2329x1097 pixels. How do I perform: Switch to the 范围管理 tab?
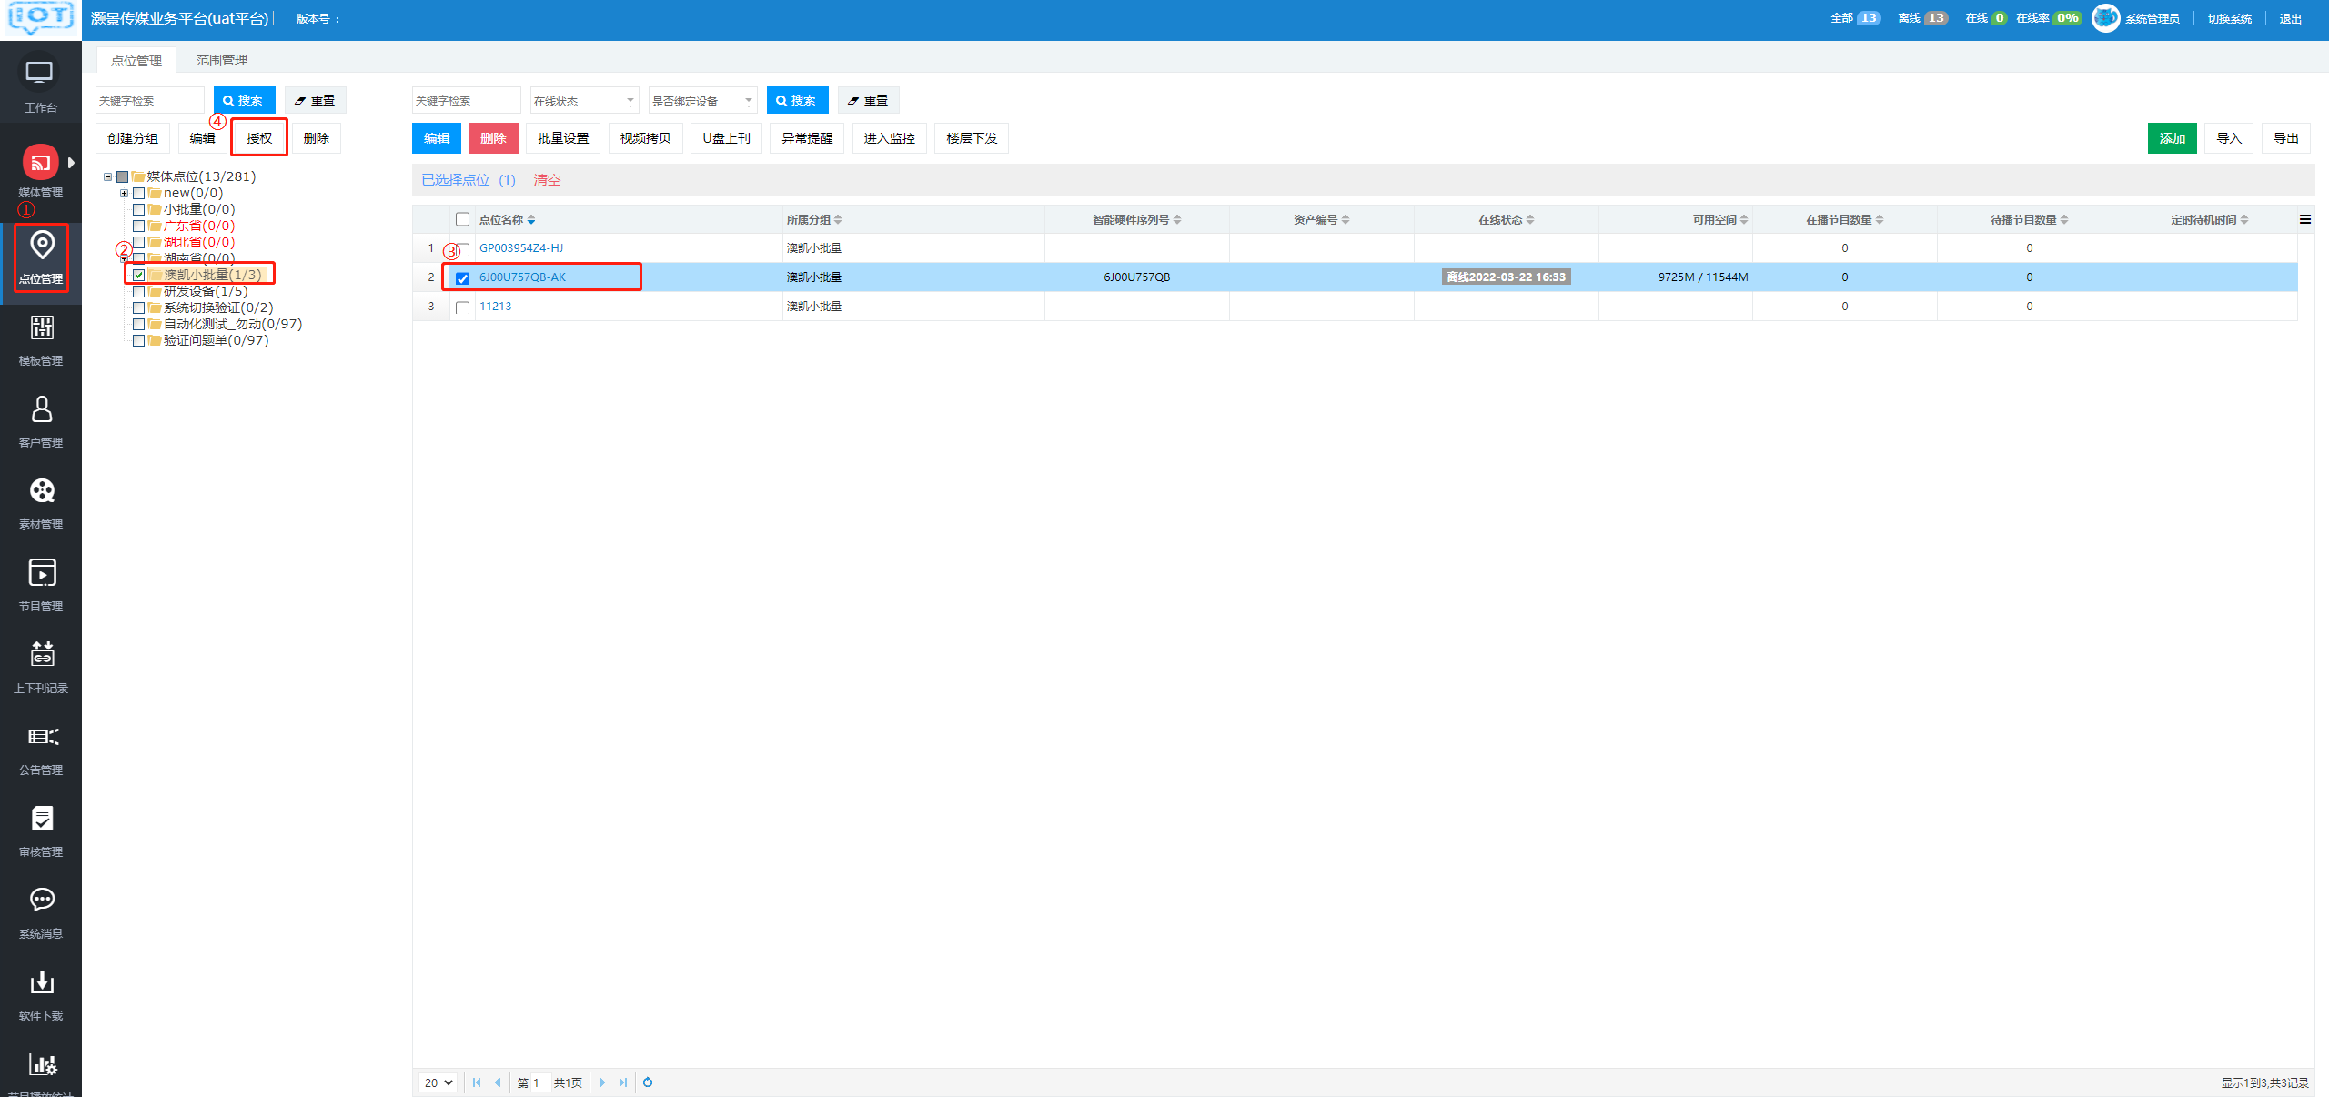coord(221,60)
